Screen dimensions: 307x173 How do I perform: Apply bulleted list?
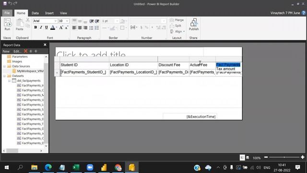tap(92, 28)
